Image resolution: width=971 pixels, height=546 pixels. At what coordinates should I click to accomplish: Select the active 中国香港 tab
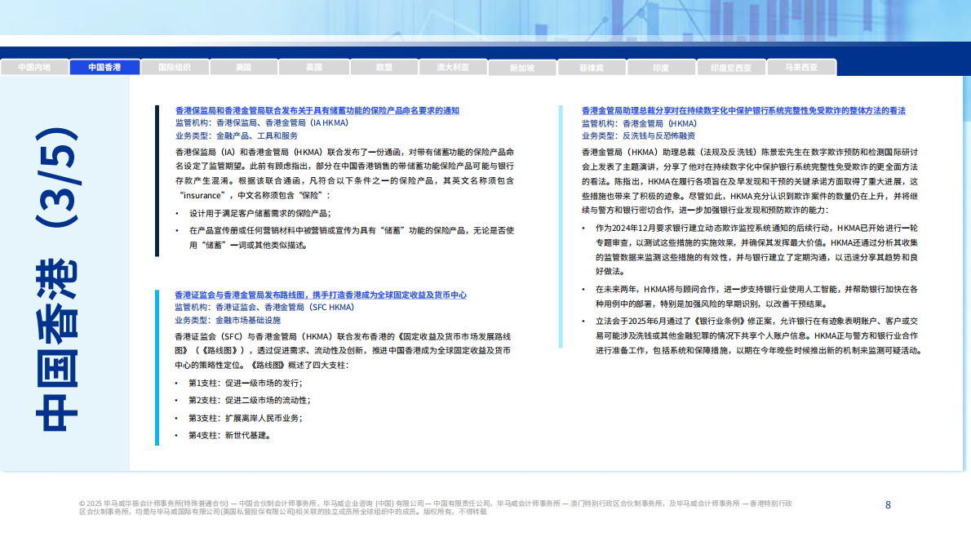click(104, 67)
